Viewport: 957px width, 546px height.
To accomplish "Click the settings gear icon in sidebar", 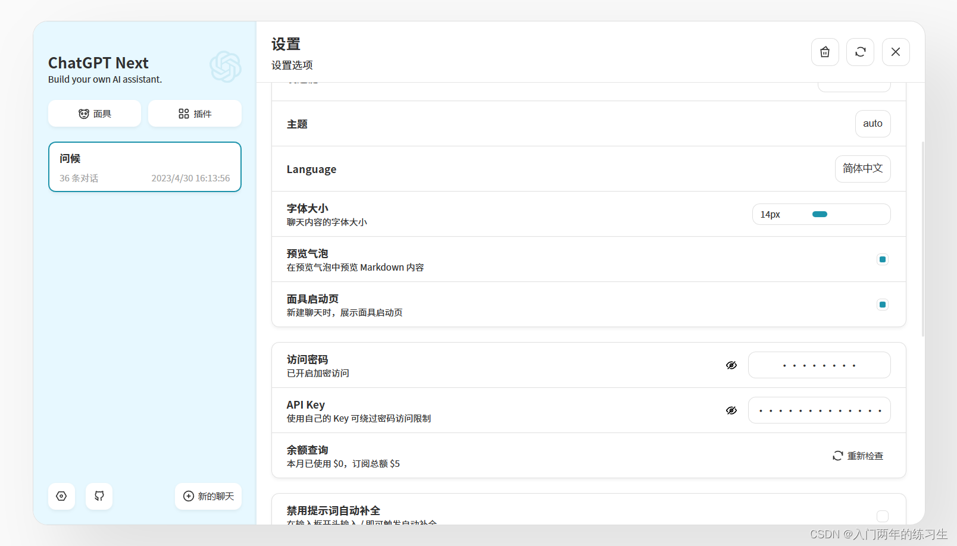I will pyautogui.click(x=61, y=496).
